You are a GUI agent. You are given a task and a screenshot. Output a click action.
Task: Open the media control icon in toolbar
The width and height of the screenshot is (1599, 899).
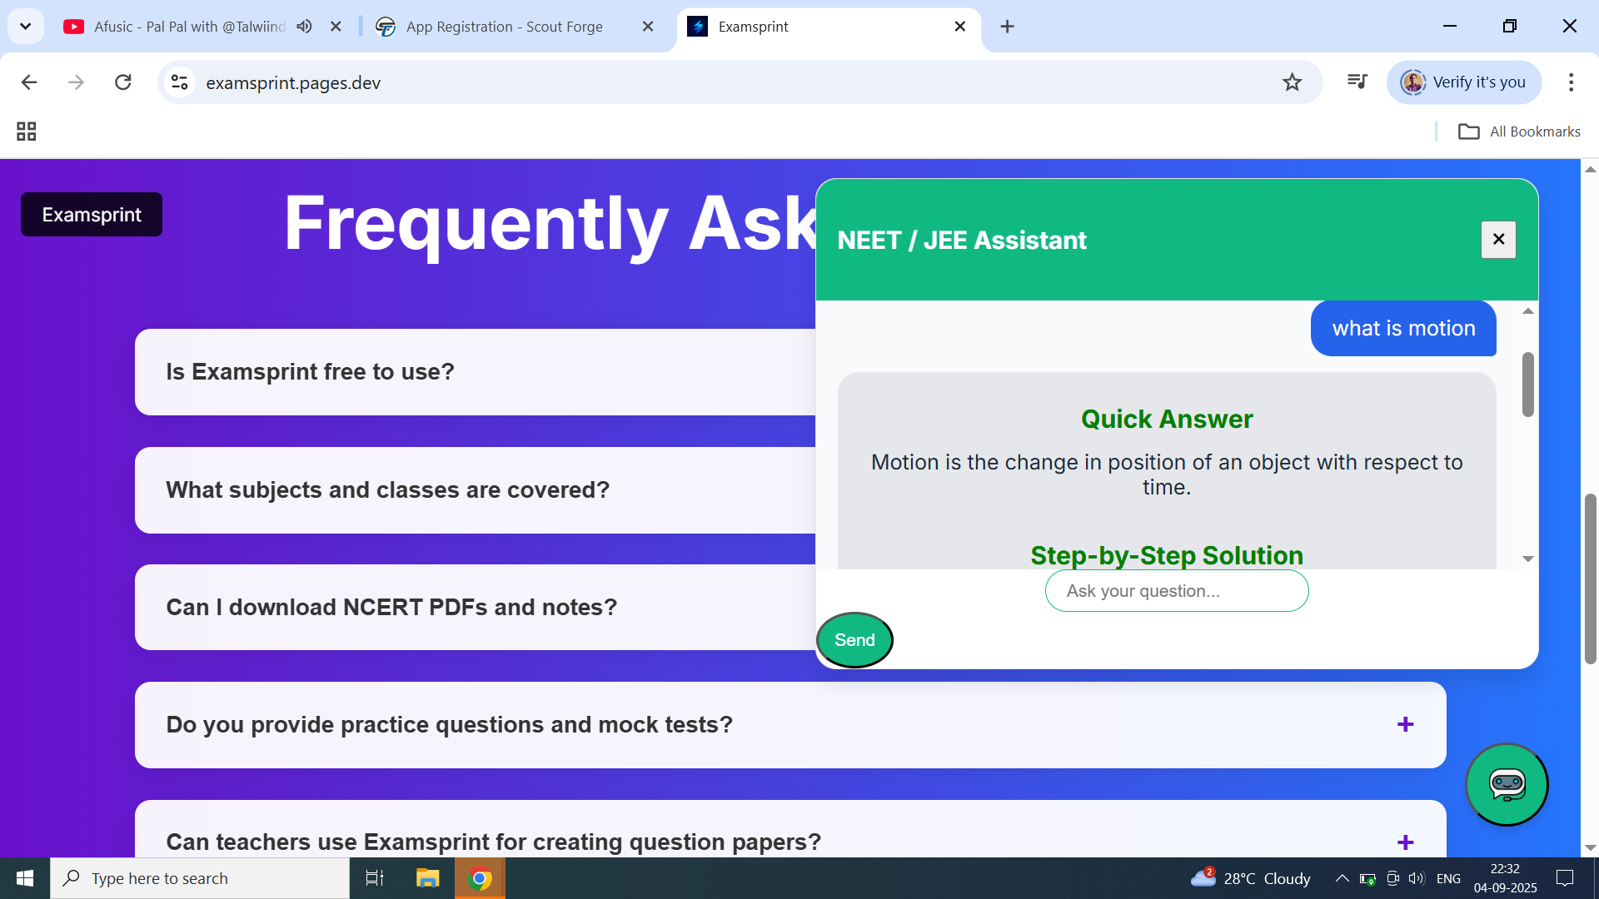click(1357, 82)
